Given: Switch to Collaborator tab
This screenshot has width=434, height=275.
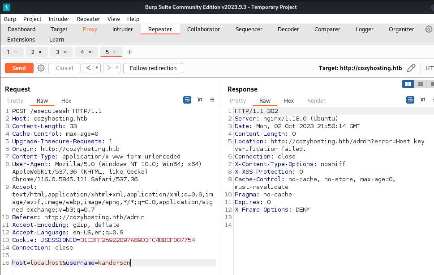Looking at the screenshot, I should [203, 29].
